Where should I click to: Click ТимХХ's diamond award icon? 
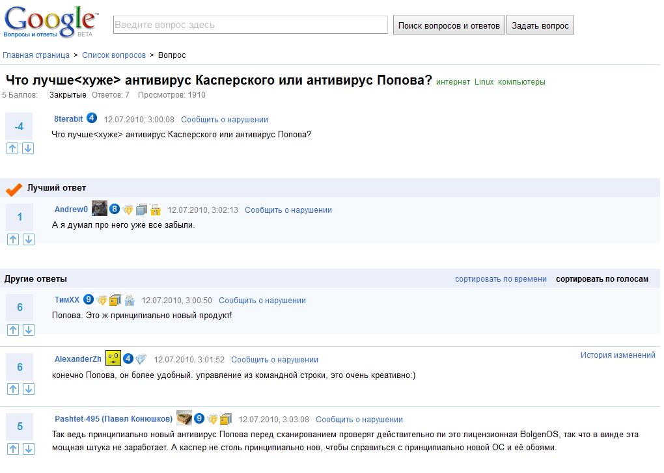[102, 300]
